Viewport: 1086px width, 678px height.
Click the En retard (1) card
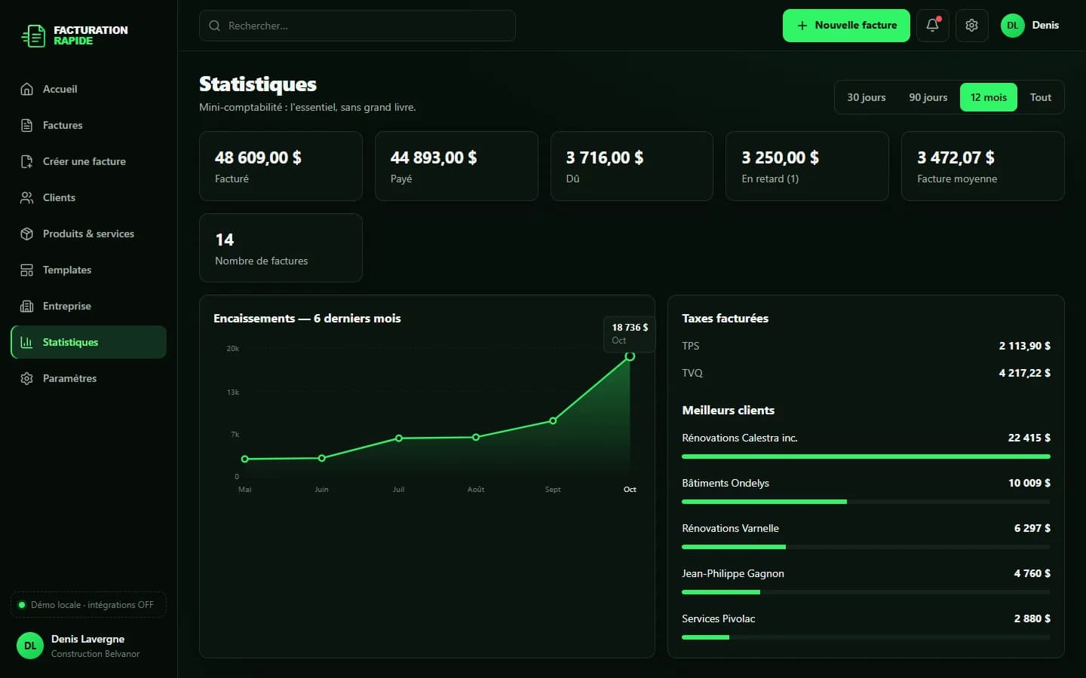[807, 166]
